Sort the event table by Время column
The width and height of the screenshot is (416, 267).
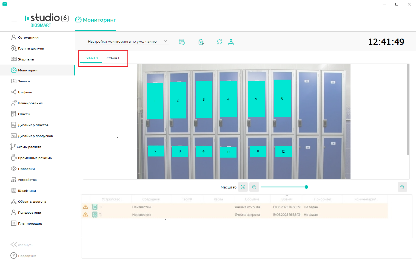tap(286, 199)
